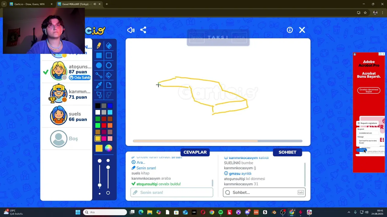
Task: Pick the dark green color swatch
Action: [x=98, y=119]
